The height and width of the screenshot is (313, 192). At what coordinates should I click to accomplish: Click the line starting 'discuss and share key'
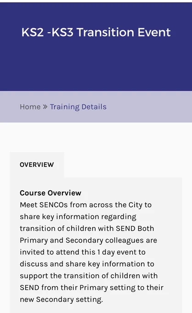click(x=87, y=264)
